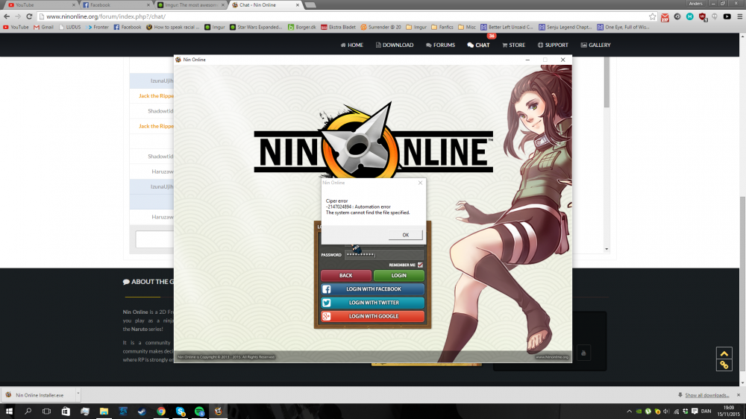
Task: Click the password input field
Action: pos(383,255)
